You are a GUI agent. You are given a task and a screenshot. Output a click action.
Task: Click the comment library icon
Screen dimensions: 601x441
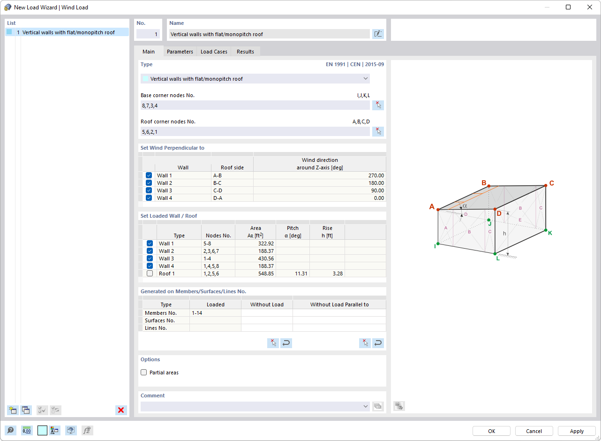[x=378, y=406]
